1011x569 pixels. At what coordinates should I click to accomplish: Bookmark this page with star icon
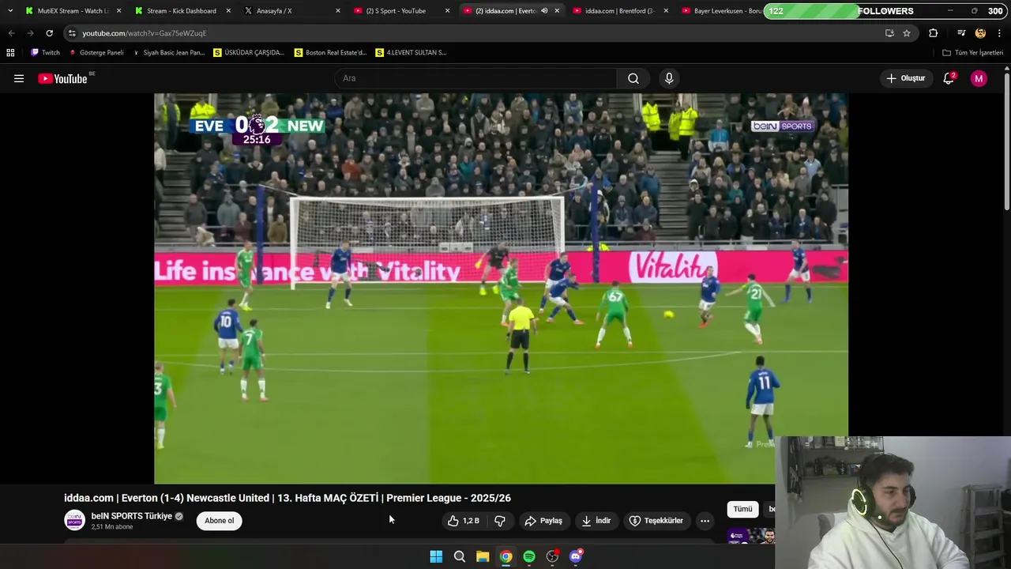click(907, 33)
